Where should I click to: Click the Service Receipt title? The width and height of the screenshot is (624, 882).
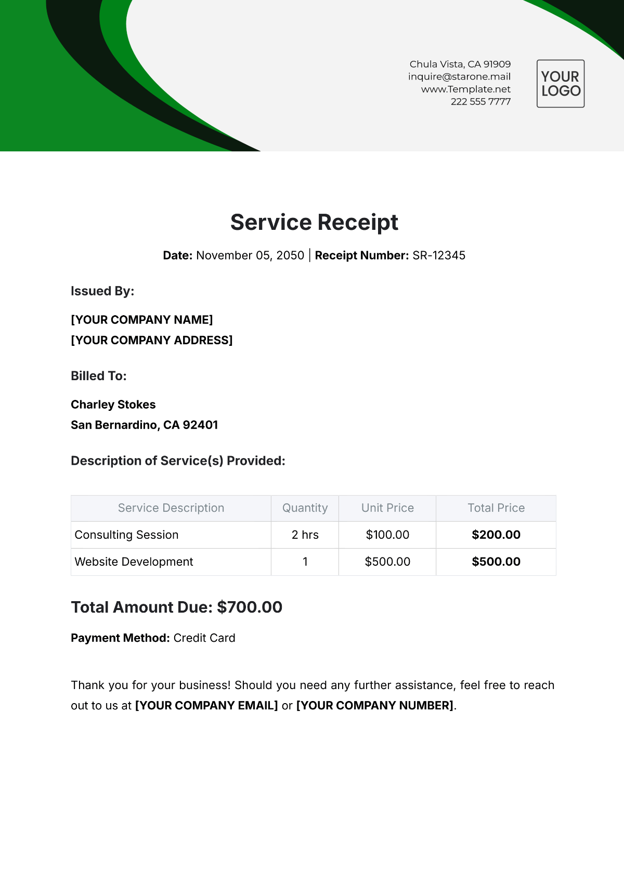click(x=314, y=223)
